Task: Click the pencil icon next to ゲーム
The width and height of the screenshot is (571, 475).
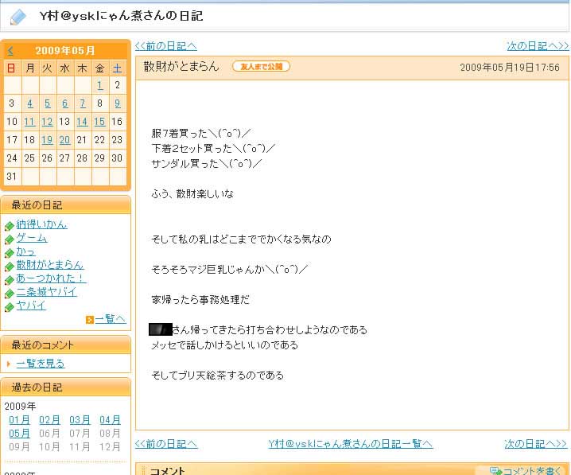Action: (9, 239)
